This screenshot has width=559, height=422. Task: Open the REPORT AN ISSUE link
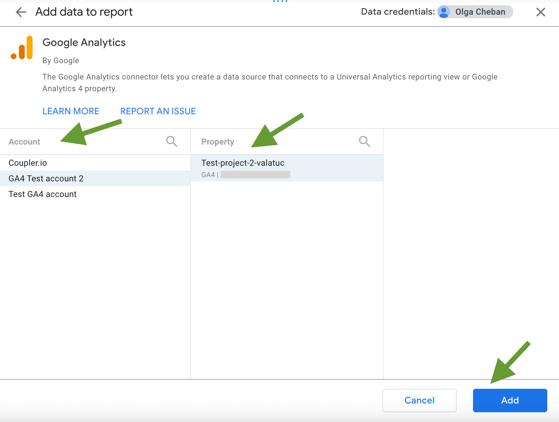158,111
